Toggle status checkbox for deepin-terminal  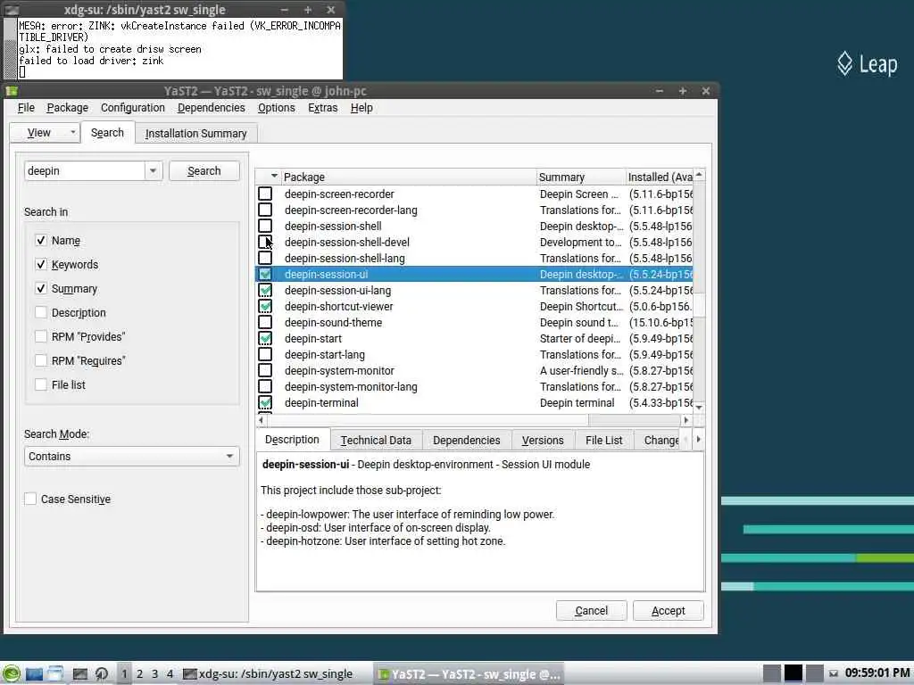tap(265, 402)
